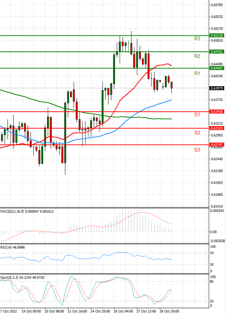Click the R1 resistance label
226x315 pixels.
click(197, 73)
